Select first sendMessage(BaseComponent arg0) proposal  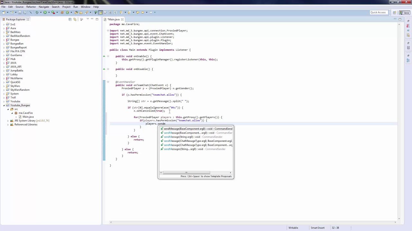coord(196,129)
